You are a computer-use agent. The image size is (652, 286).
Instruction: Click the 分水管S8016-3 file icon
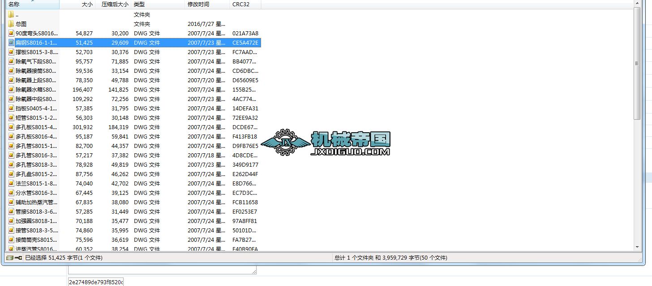coord(11,193)
